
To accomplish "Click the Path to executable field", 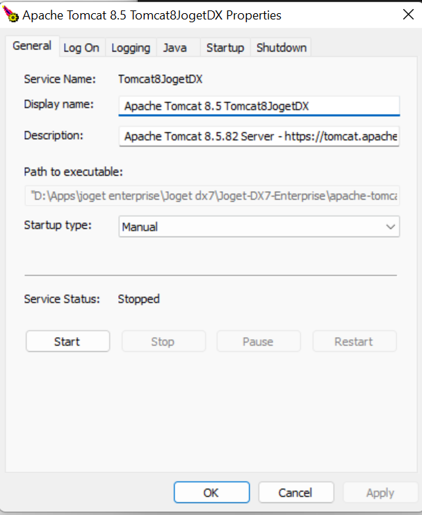I will (x=213, y=197).
